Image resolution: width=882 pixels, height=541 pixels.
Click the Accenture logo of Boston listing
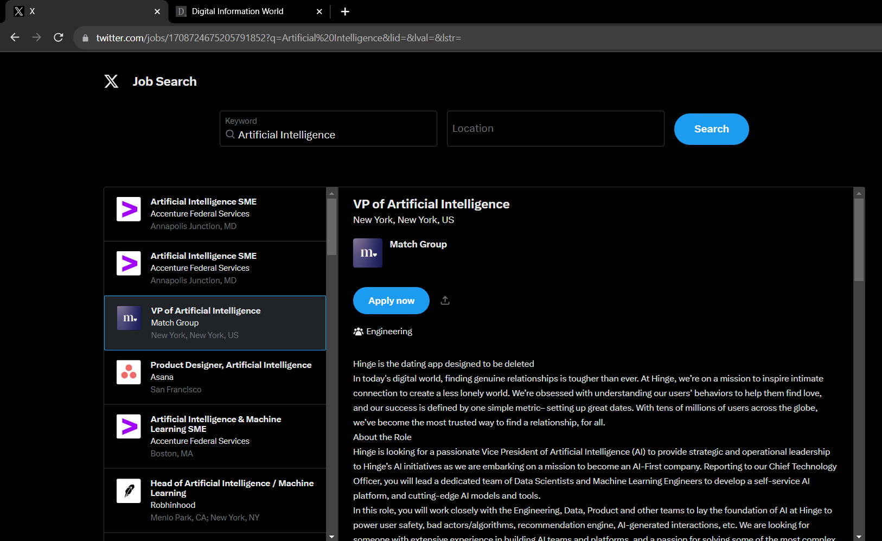click(x=129, y=427)
